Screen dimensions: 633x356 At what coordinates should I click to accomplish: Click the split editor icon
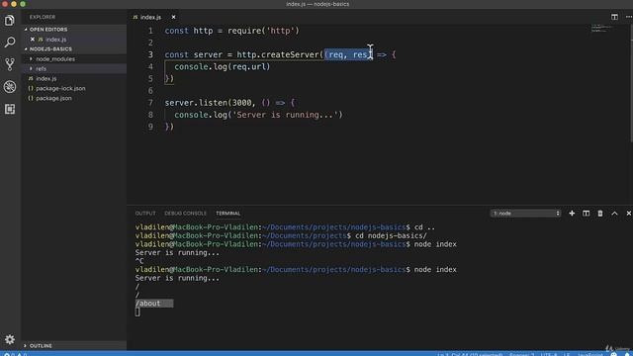tap(614, 17)
